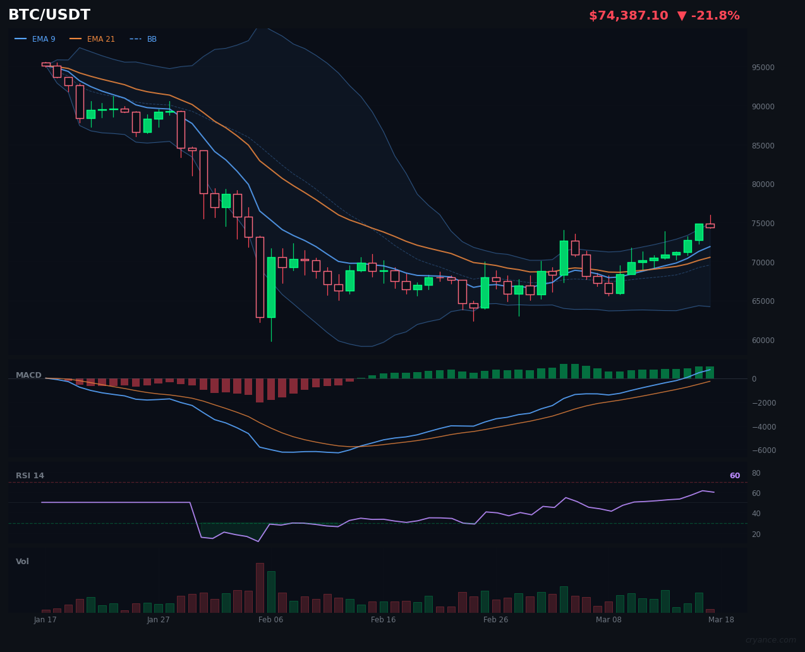Click the red downward triangle price indicator

click(682, 15)
